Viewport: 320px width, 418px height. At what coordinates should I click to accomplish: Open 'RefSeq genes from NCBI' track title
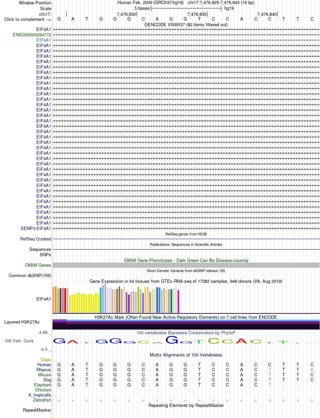pos(186,234)
